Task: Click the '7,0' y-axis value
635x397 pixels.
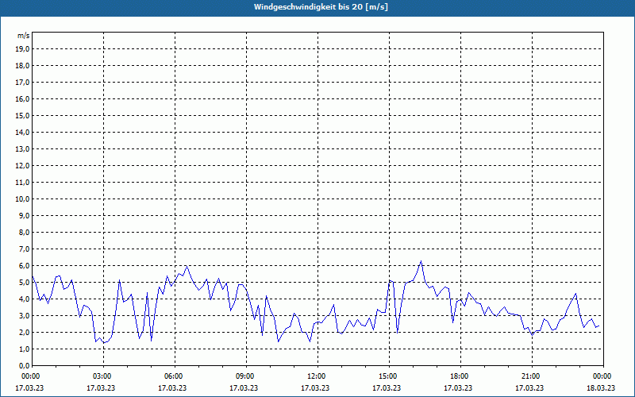Action: 24,249
